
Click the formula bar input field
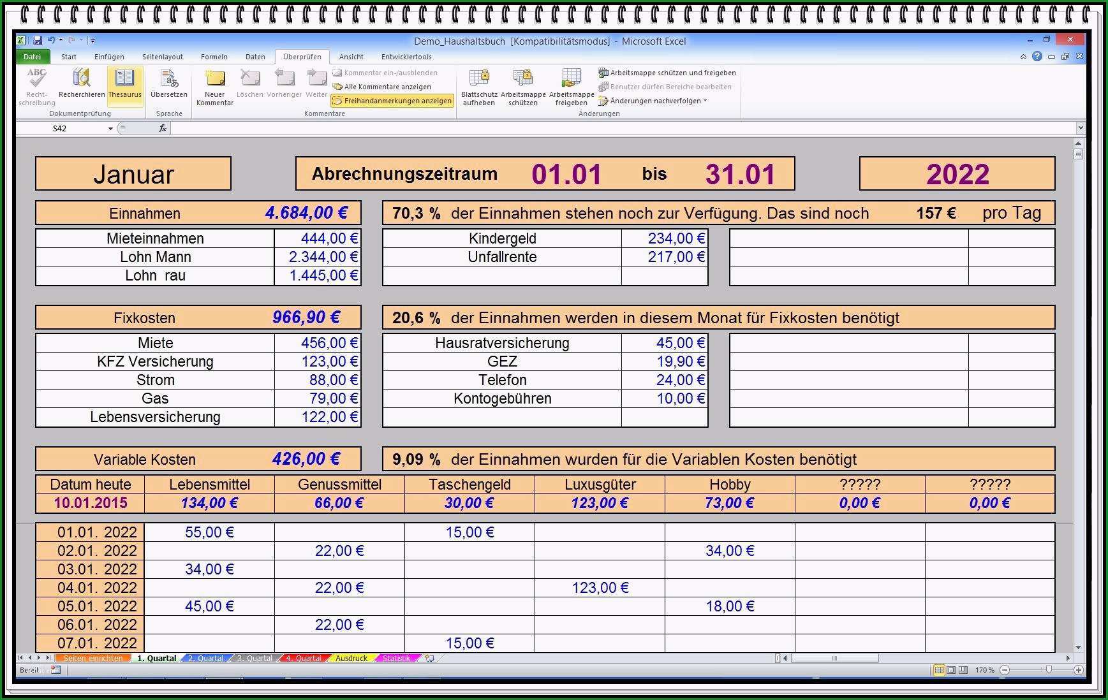(622, 128)
